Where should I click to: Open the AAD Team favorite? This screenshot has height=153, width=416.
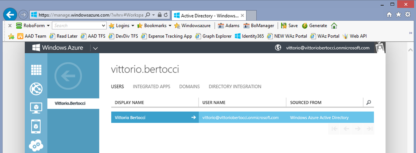pyautogui.click(x=32, y=36)
